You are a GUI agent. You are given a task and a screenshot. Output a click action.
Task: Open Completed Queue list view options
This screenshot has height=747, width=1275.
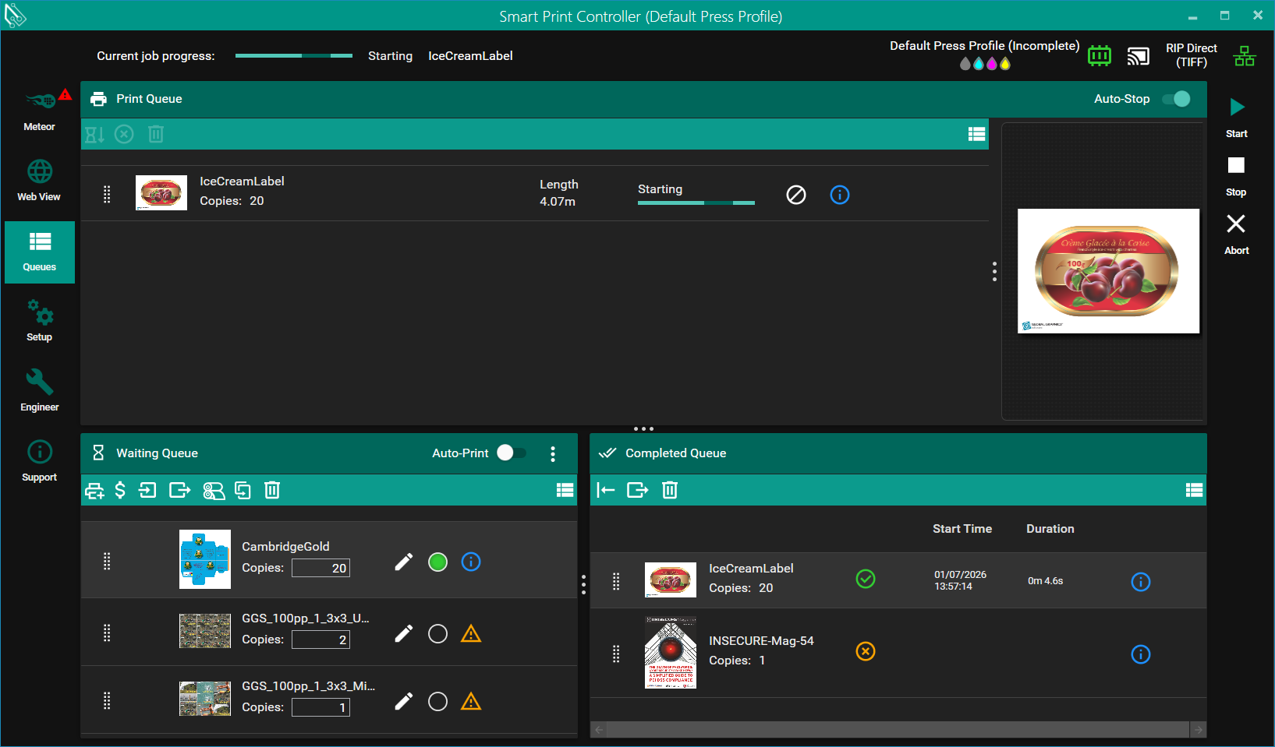click(x=1193, y=490)
